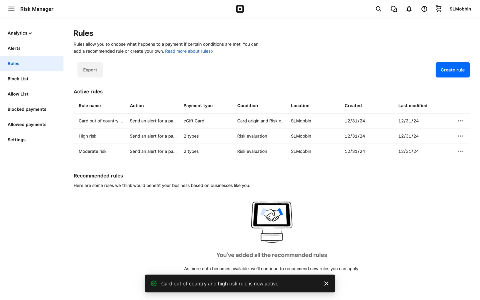Viewport: 480px width, 300px height.
Task: Click the Square logo icon
Action: click(240, 9)
